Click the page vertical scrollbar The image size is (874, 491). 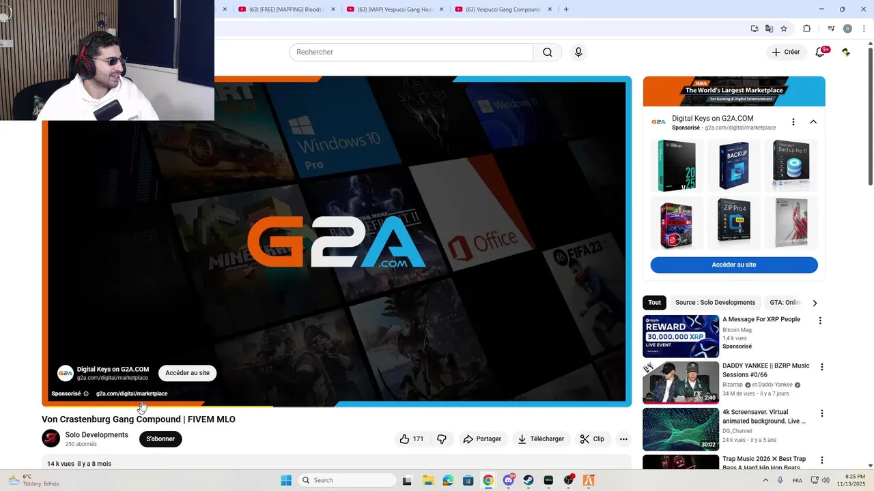coord(870,116)
